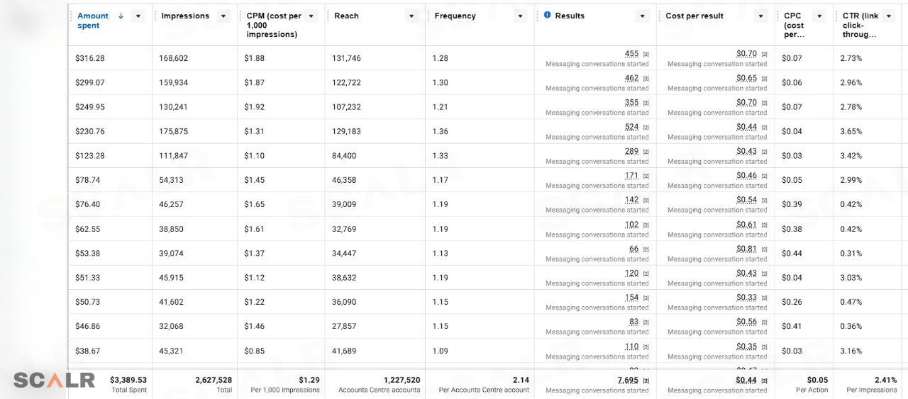Click the [2] badge beside $0.61 cost per result
The image size is (908, 399).
pos(764,225)
